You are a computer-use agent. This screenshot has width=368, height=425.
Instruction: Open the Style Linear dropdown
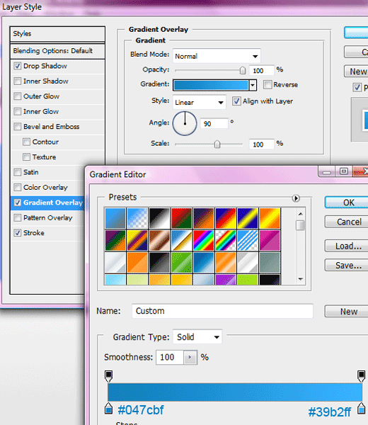pos(200,102)
